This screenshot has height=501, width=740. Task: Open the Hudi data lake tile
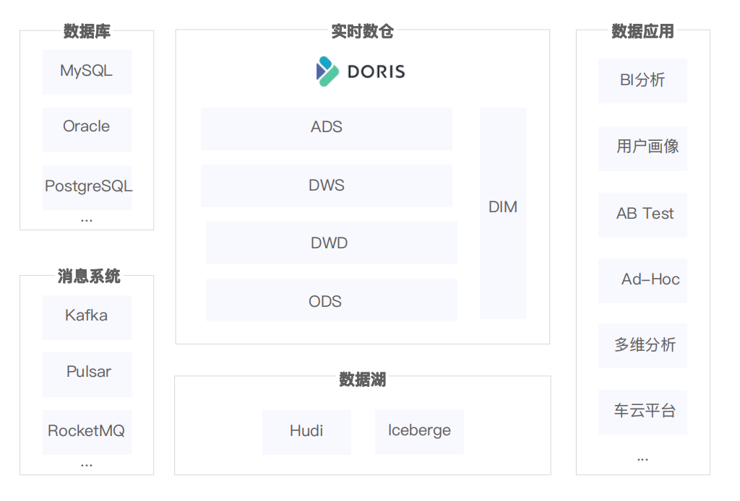pyautogui.click(x=306, y=432)
